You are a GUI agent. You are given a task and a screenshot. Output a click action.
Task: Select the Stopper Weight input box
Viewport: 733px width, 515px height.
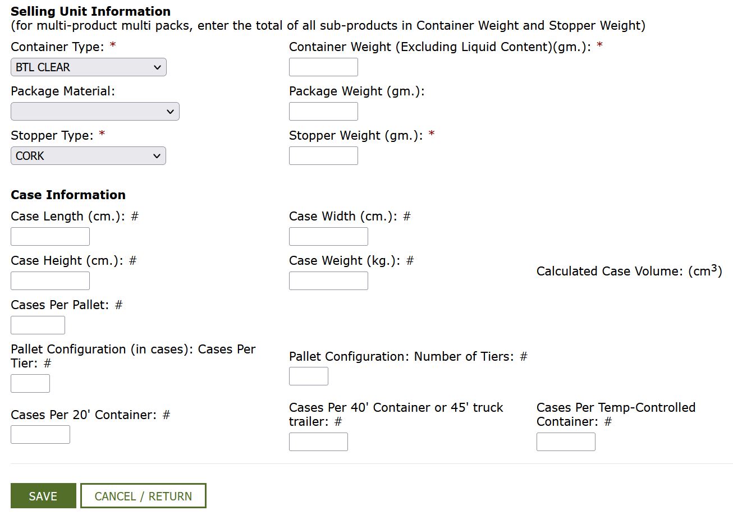pyautogui.click(x=323, y=156)
